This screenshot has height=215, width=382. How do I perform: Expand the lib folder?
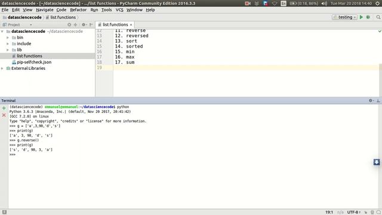click(x=8, y=50)
